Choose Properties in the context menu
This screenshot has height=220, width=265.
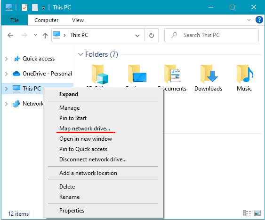(103, 211)
